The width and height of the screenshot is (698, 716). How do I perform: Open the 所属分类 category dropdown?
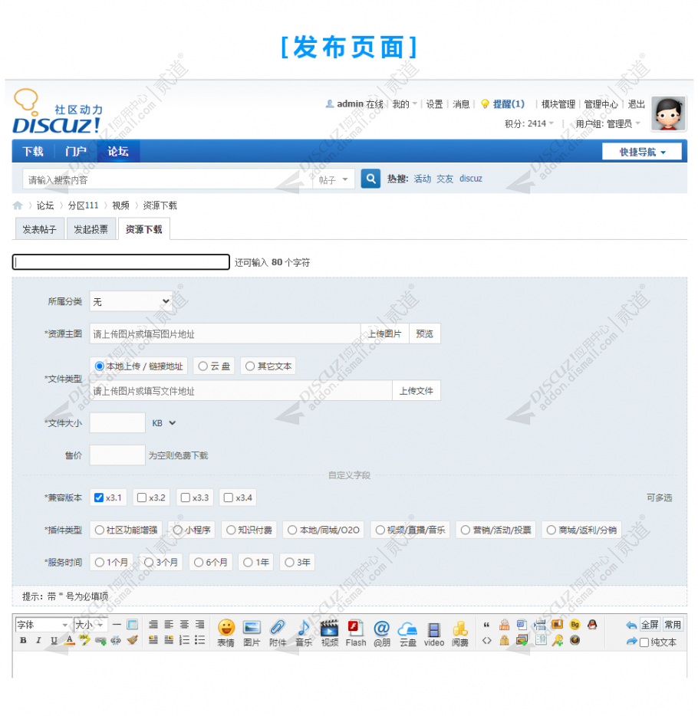click(131, 301)
